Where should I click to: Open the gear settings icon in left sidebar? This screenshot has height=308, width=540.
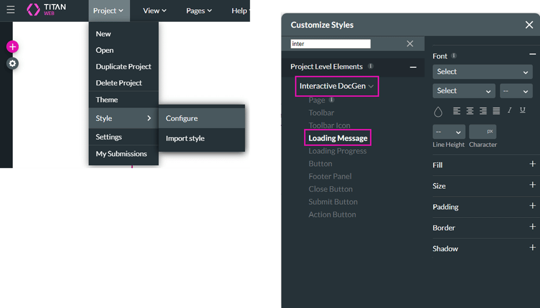(13, 64)
